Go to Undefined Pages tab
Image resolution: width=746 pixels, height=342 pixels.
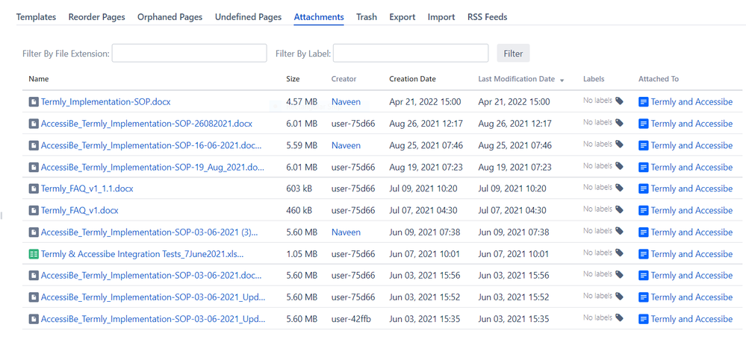(x=249, y=17)
